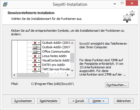The height and width of the screenshot is (110, 140).
Task: Click the Zurücksetzen button
Action: [23, 101]
